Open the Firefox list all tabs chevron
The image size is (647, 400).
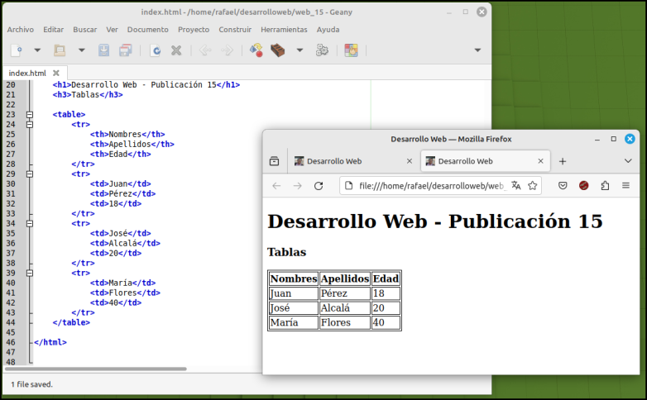tap(628, 161)
